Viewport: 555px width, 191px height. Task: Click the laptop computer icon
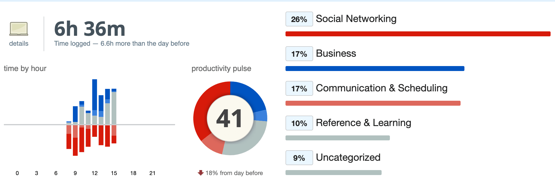coord(18,29)
